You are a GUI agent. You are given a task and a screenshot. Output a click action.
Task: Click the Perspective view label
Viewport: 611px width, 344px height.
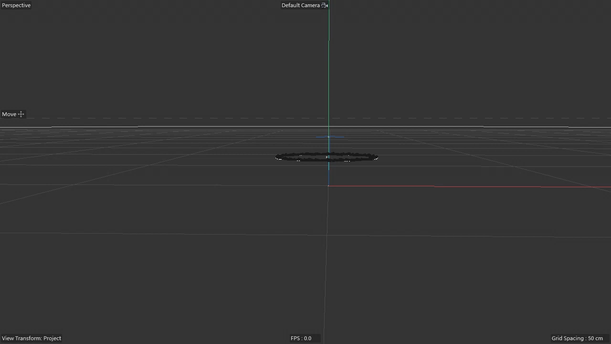[16, 5]
